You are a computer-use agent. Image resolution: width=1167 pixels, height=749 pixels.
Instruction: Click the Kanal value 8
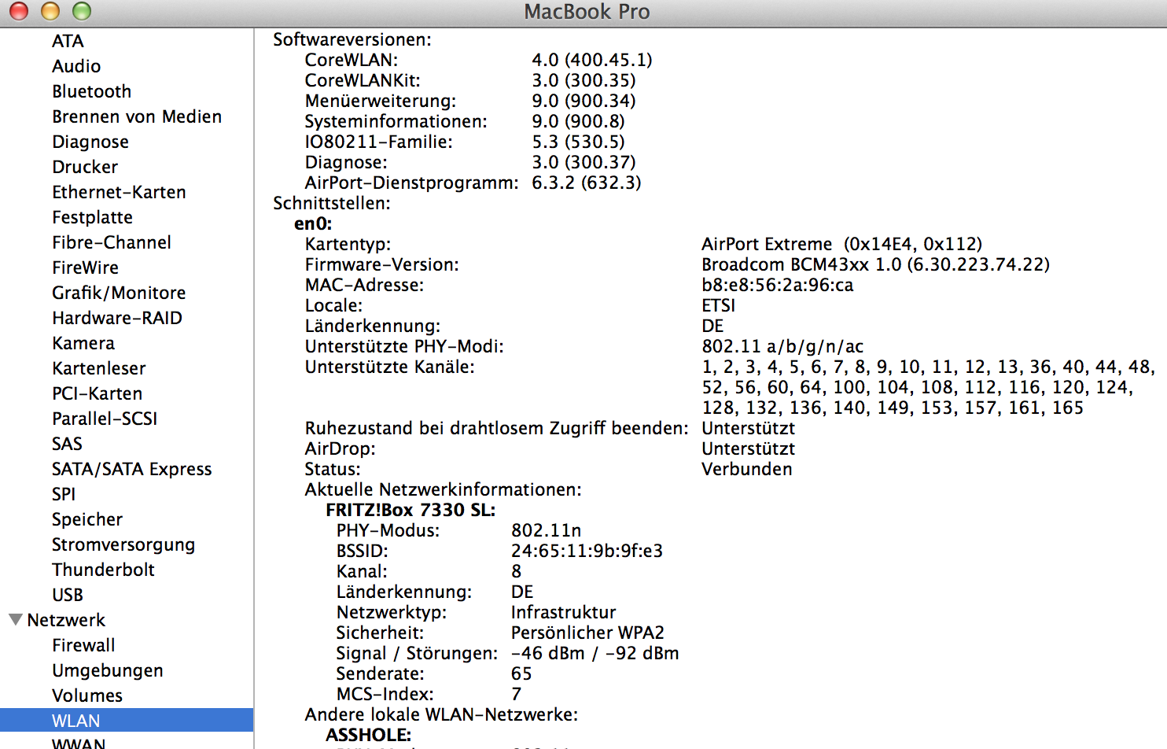point(517,571)
